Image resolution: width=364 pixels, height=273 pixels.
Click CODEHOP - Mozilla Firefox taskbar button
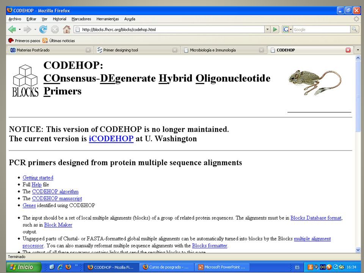point(111,267)
